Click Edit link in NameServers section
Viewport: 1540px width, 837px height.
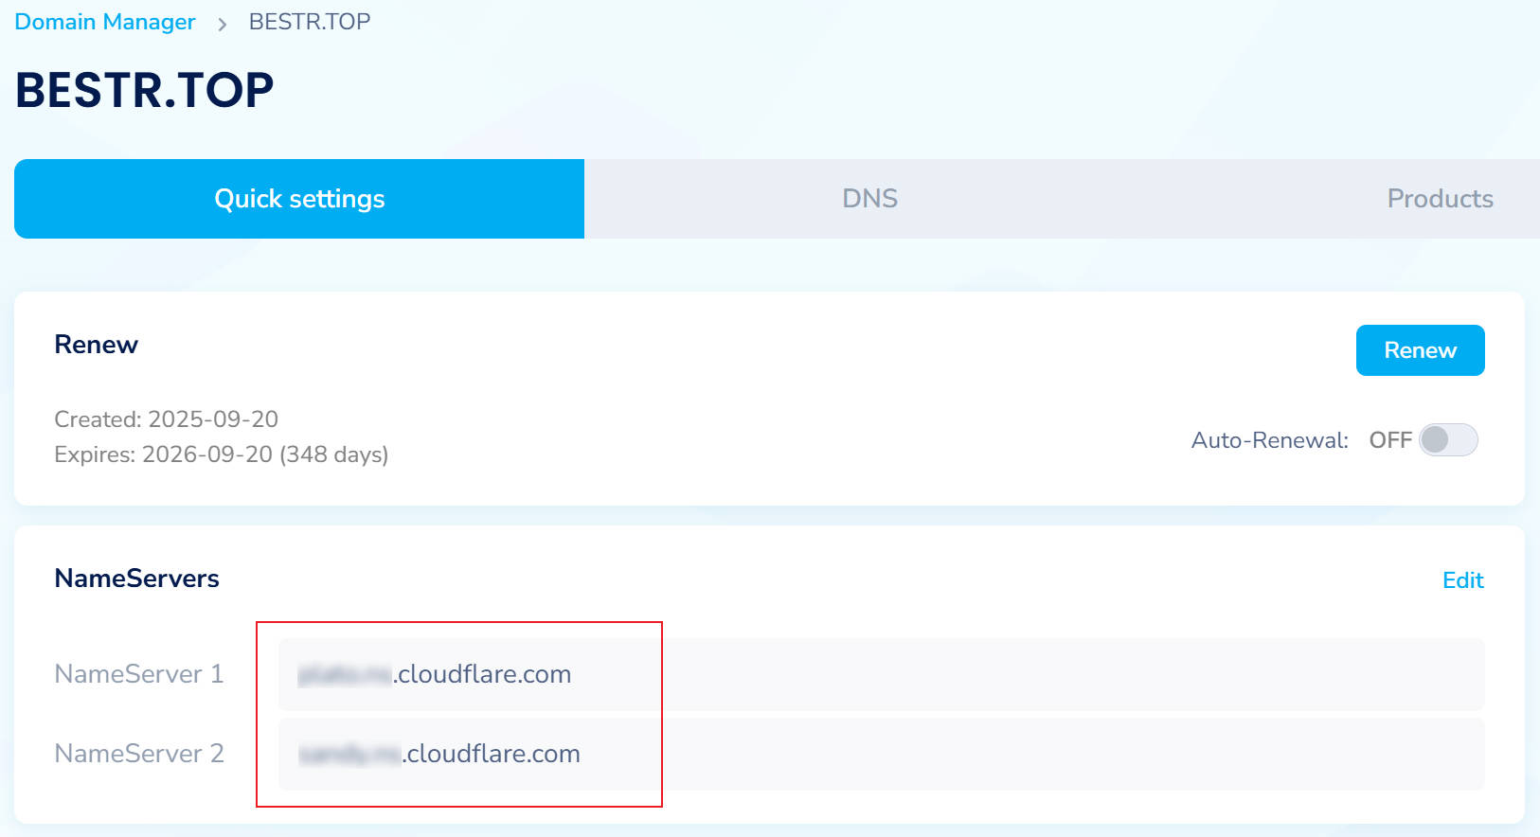(x=1462, y=580)
